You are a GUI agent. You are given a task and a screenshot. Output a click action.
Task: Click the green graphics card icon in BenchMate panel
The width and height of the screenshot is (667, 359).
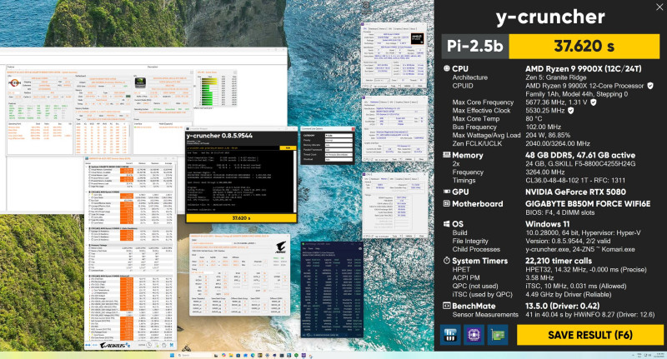(498, 335)
